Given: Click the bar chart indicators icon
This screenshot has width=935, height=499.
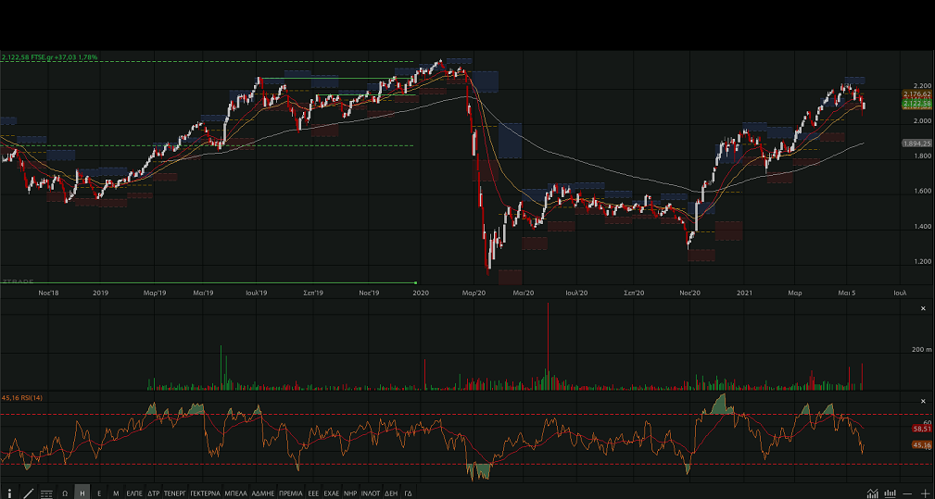Looking at the screenshot, I should click(891, 493).
